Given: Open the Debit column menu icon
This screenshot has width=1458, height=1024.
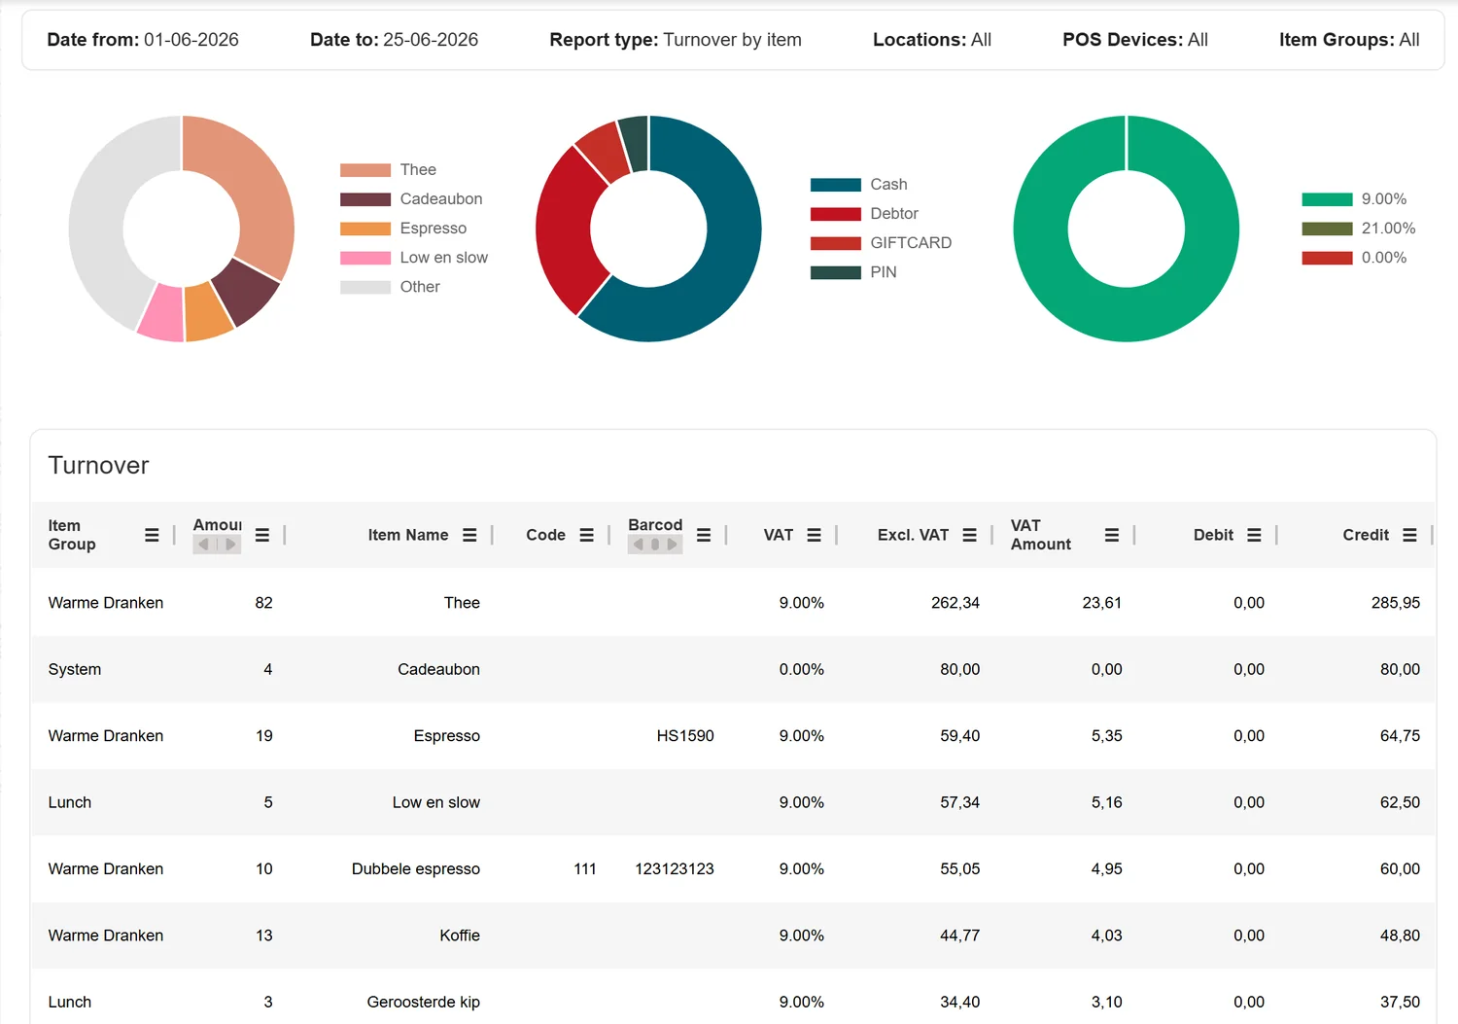Looking at the screenshot, I should click(x=1254, y=535).
